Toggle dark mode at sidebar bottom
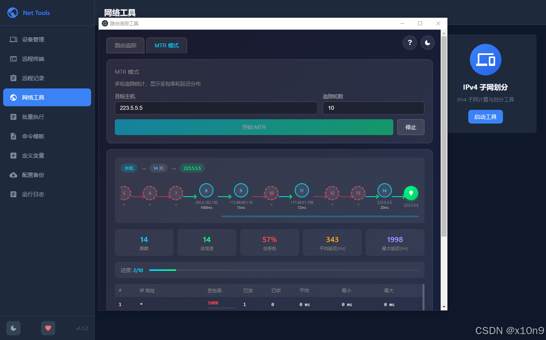The image size is (546, 340). click(x=13, y=328)
